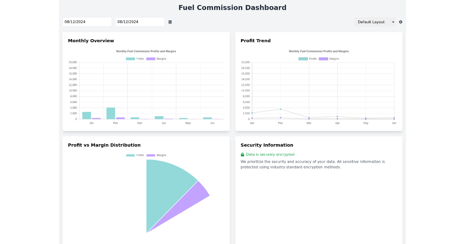
Task: Click the Profits legend swatch in the pie chart
Action: pos(130,155)
